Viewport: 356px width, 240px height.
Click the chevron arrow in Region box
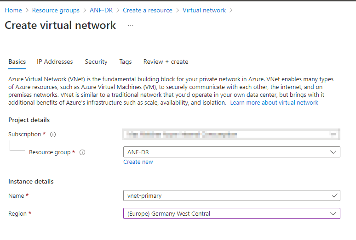pyautogui.click(x=333, y=213)
